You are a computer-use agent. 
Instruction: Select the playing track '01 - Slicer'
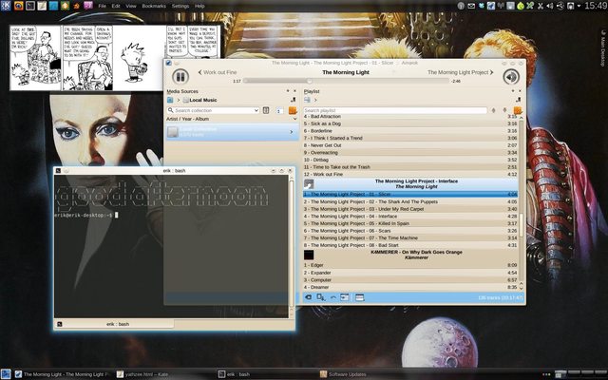pyautogui.click(x=410, y=194)
